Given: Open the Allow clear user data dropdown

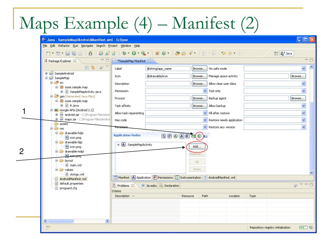Looking at the screenshot, I should [303, 83].
